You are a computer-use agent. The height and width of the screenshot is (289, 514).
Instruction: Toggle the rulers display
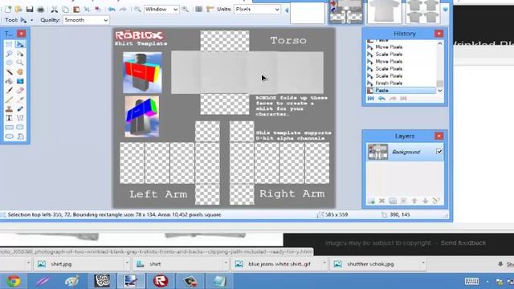(210, 9)
